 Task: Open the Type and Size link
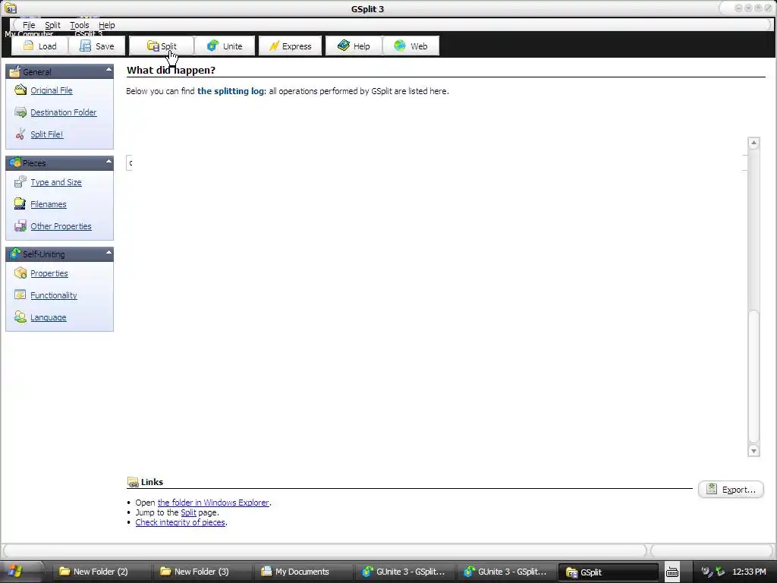[x=56, y=182]
